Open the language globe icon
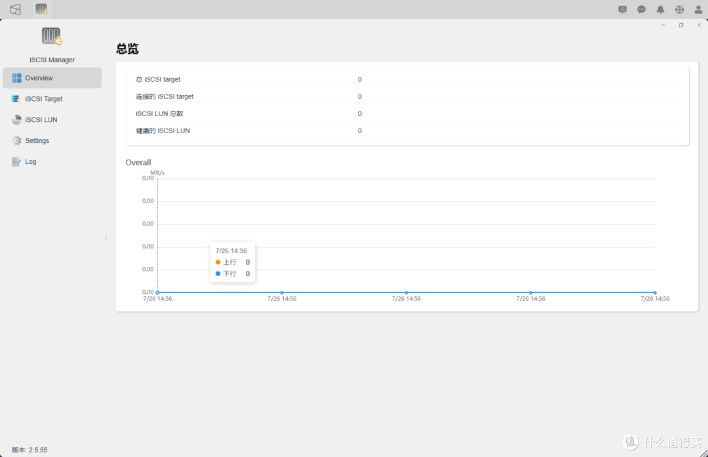This screenshot has height=457, width=708. click(679, 9)
